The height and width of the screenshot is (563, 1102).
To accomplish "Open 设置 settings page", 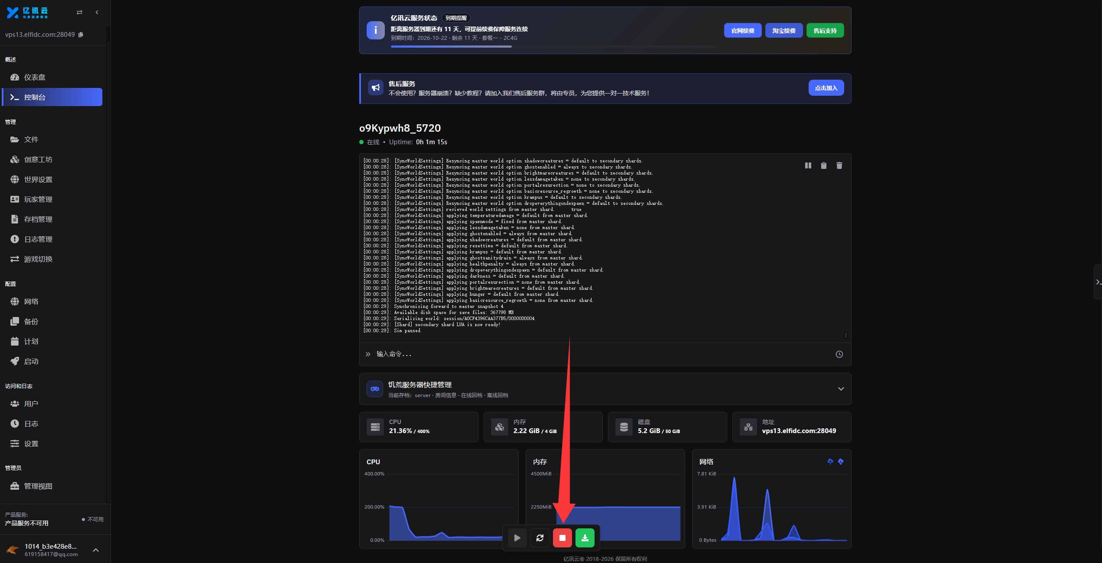I will [x=52, y=443].
